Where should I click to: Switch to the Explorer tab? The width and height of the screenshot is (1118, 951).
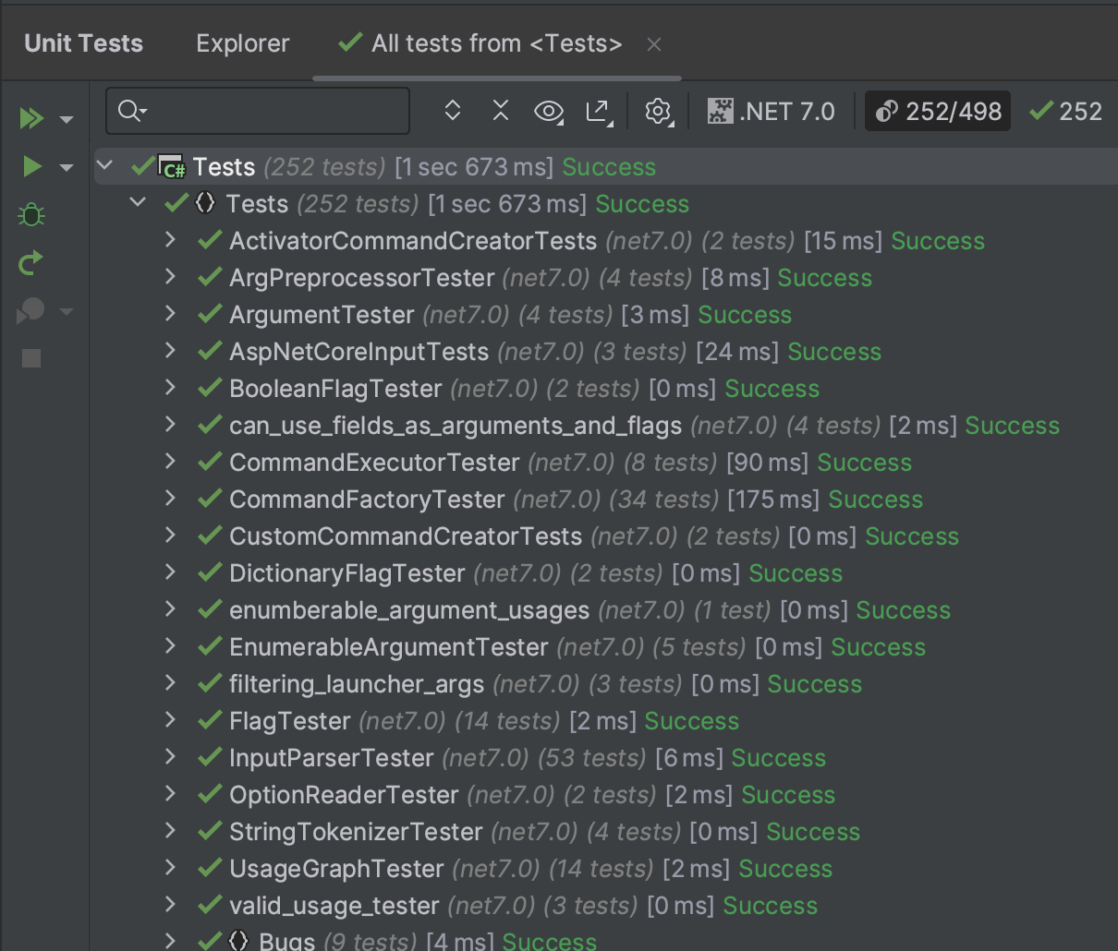click(x=242, y=42)
